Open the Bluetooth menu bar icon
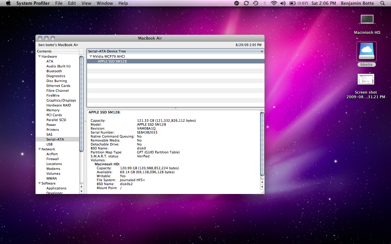The image size is (391, 244). point(265,3)
